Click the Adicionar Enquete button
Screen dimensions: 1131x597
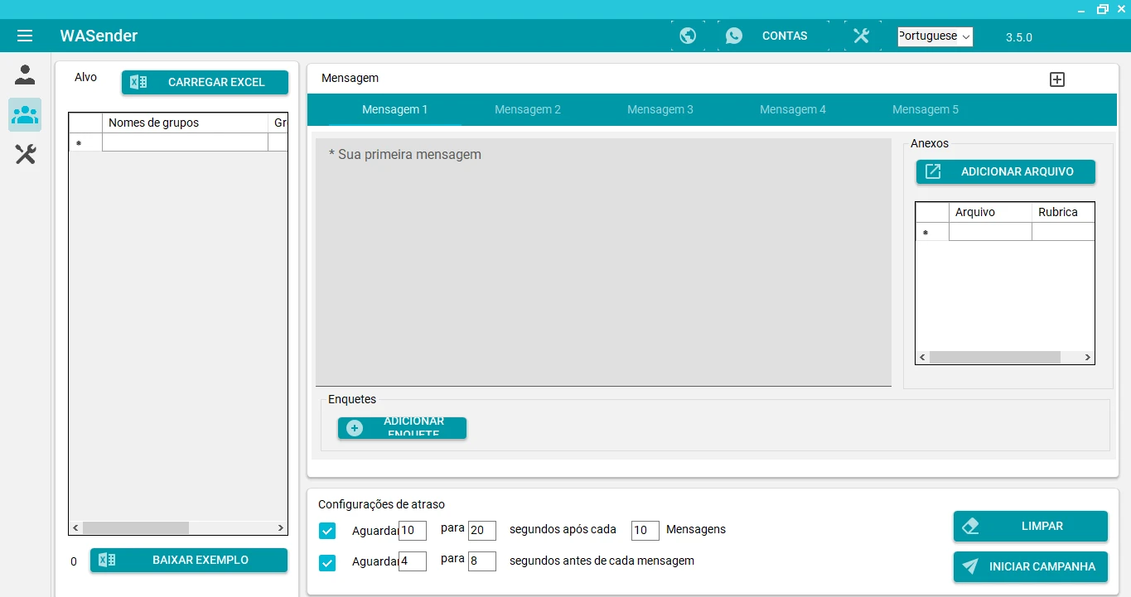tap(402, 427)
